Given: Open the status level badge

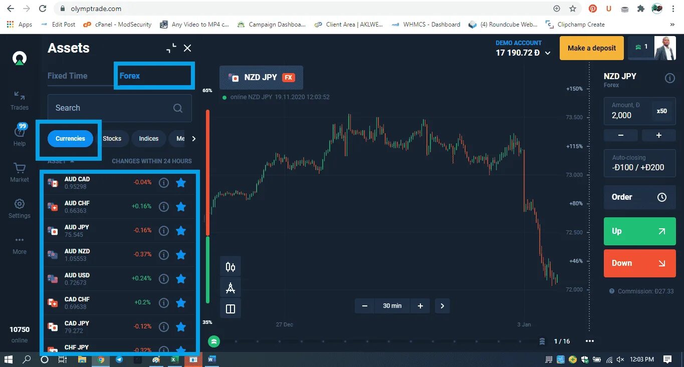Looking at the screenshot, I should 641,47.
